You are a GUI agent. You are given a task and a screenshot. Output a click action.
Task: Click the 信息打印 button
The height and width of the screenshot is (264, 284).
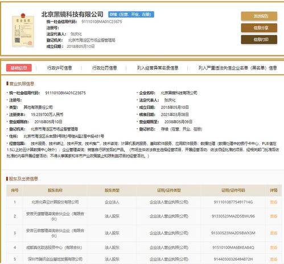[x=259, y=39]
